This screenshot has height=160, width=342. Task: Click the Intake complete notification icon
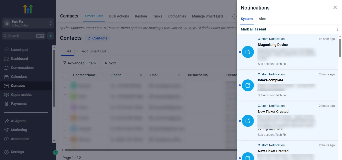click(248, 85)
